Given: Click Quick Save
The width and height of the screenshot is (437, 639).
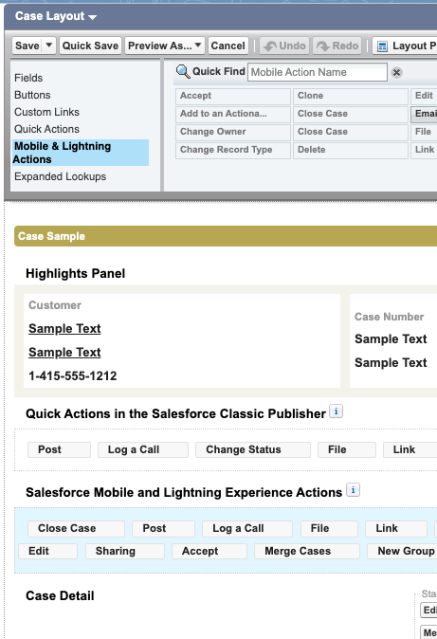Looking at the screenshot, I should click(90, 46).
